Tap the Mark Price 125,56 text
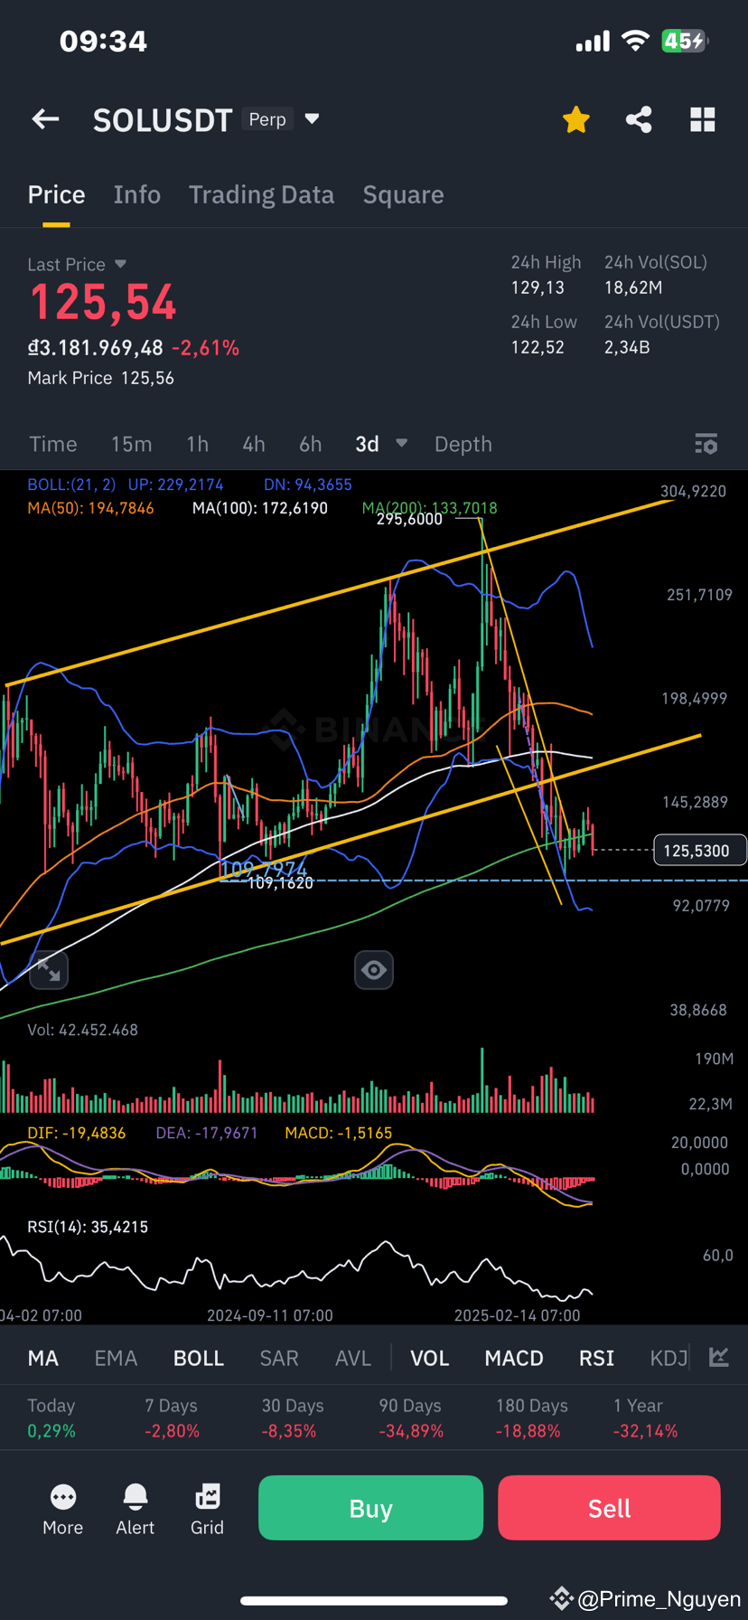The image size is (748, 1620). (101, 378)
